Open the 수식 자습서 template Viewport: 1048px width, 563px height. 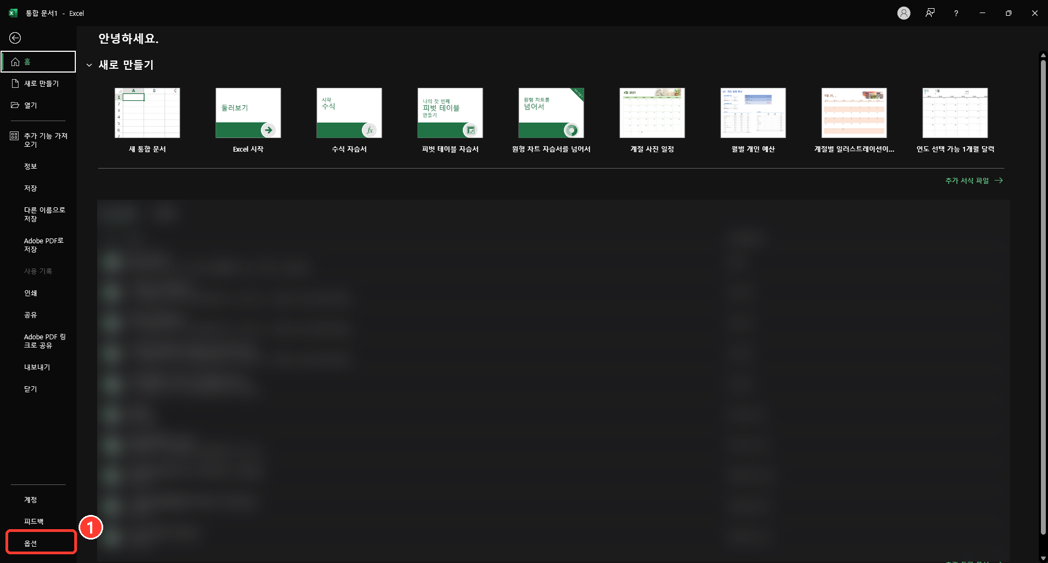pos(349,121)
